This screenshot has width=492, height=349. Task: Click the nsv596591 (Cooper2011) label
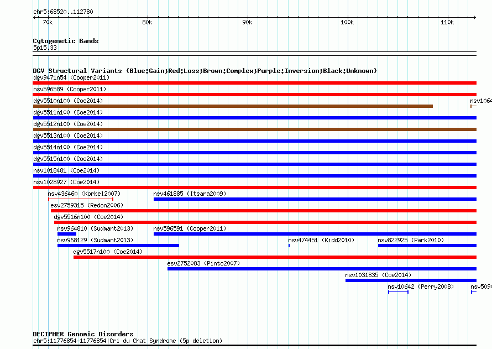(190, 228)
